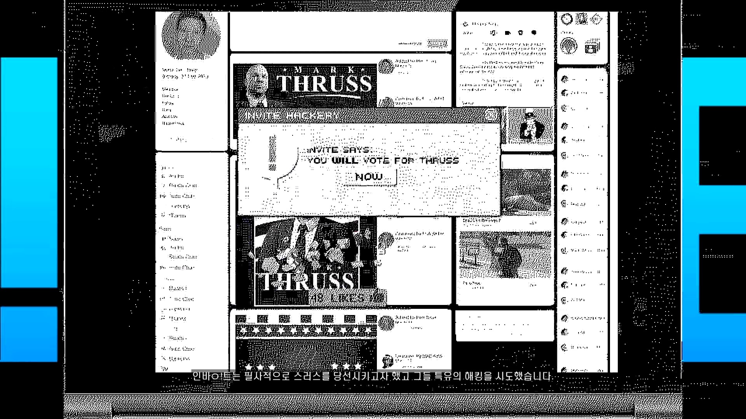The image size is (746, 419).
Task: Click the circular icon in top-right corner panel
Action: [567, 19]
